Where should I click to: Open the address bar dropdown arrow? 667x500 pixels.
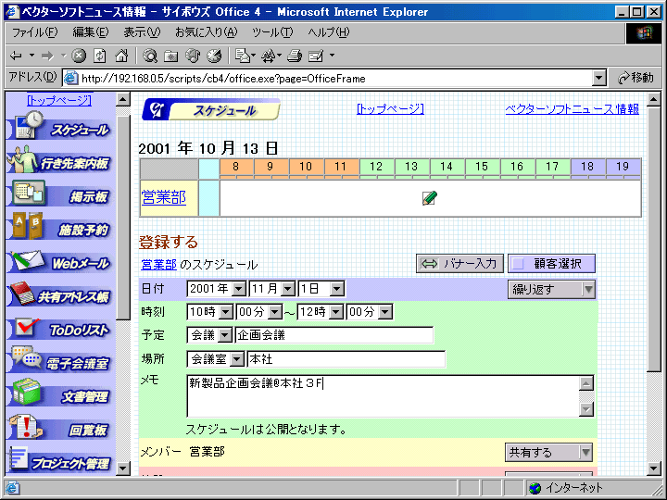click(599, 78)
